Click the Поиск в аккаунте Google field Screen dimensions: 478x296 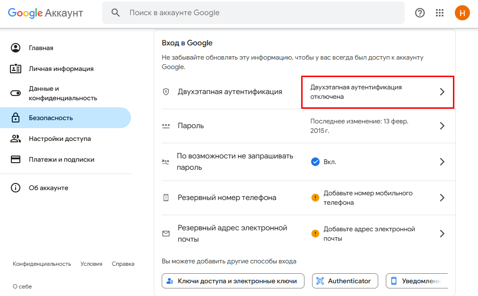pyautogui.click(x=260, y=13)
